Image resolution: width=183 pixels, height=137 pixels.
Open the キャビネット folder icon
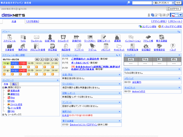[119, 46]
